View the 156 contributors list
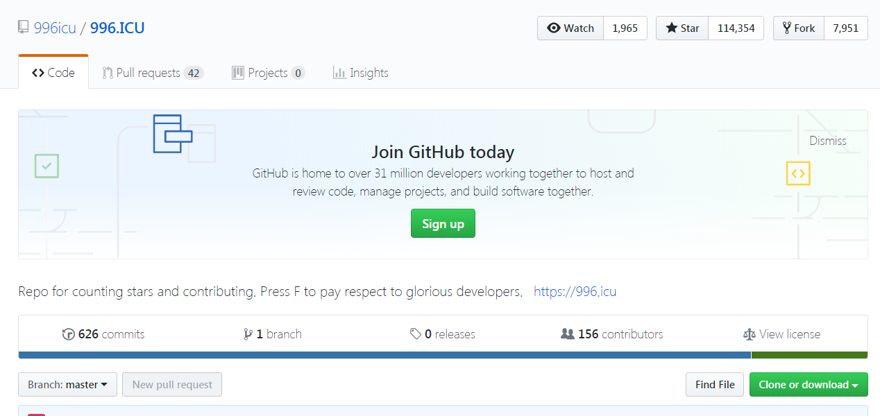Viewport: 880px width, 416px height. pyautogui.click(x=612, y=334)
